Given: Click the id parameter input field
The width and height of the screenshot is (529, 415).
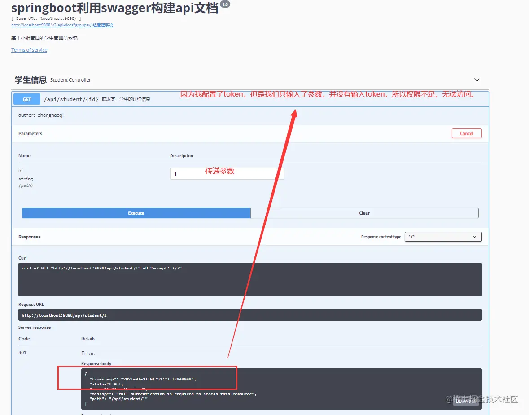Looking at the screenshot, I should [x=227, y=173].
